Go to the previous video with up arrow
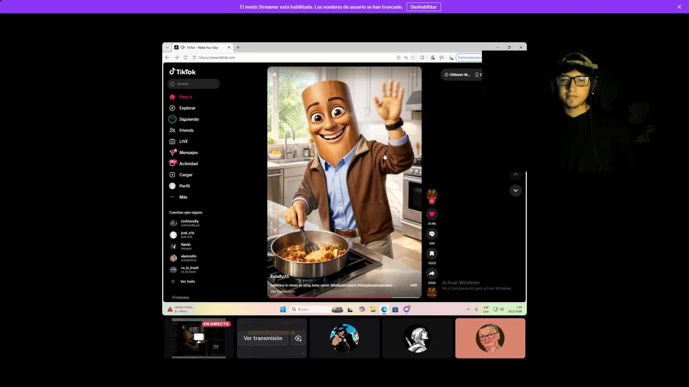 [516, 175]
